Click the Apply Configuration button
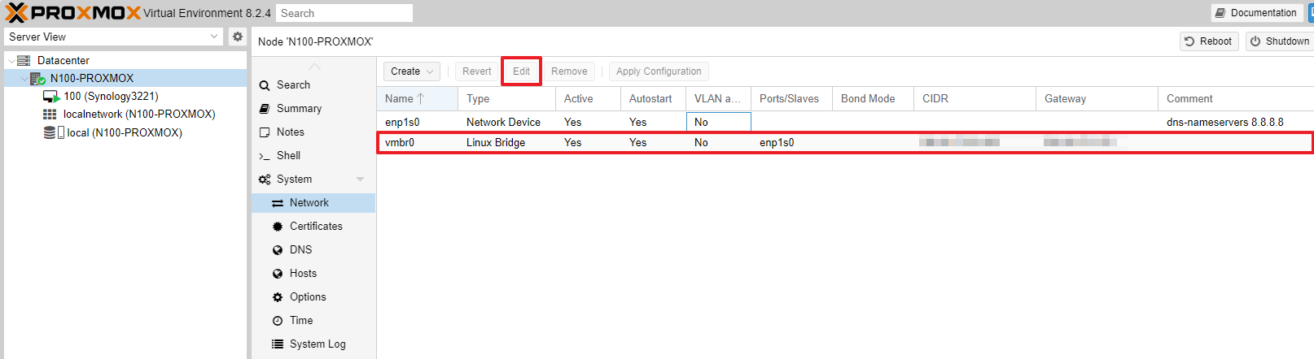Viewport: 1314px width, 359px height. click(x=659, y=71)
